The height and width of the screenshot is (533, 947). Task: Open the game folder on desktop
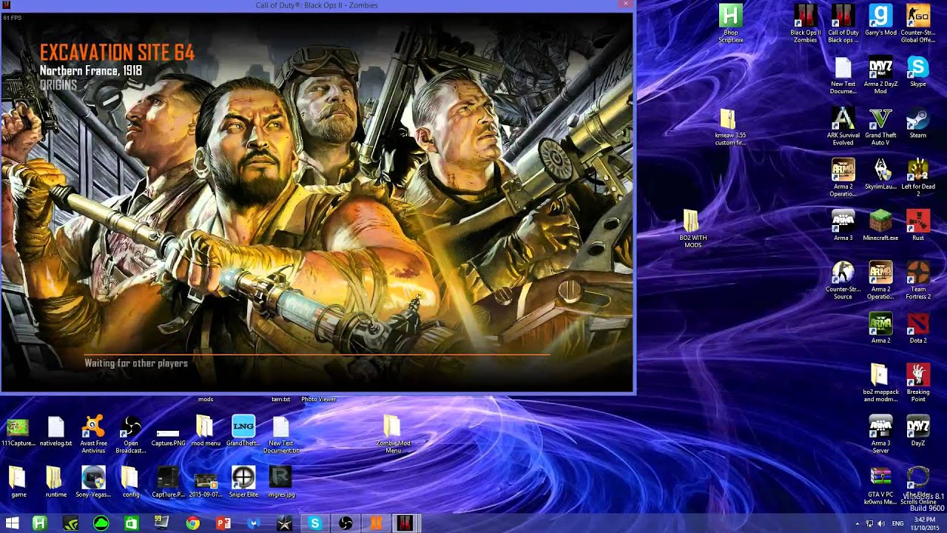point(18,482)
